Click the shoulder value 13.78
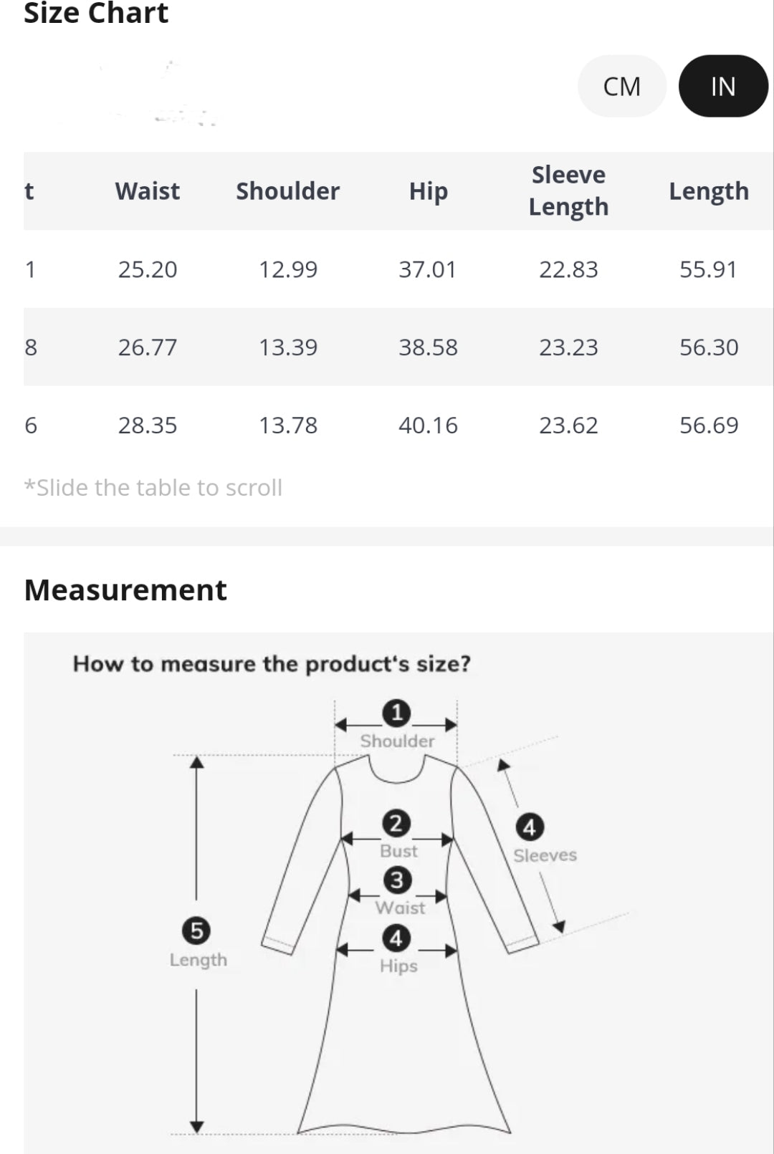The width and height of the screenshot is (774, 1154). point(287,425)
